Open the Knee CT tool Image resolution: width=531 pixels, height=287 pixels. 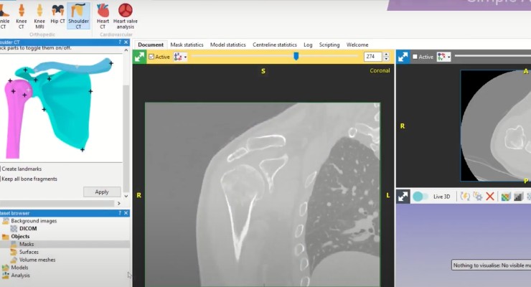pos(22,16)
